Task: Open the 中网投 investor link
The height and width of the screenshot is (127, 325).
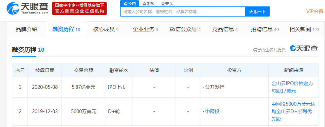Action: 212,112
